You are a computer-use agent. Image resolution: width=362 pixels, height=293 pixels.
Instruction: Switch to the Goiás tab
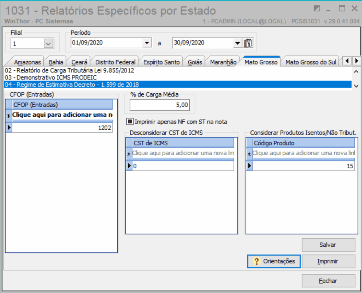pyautogui.click(x=195, y=62)
